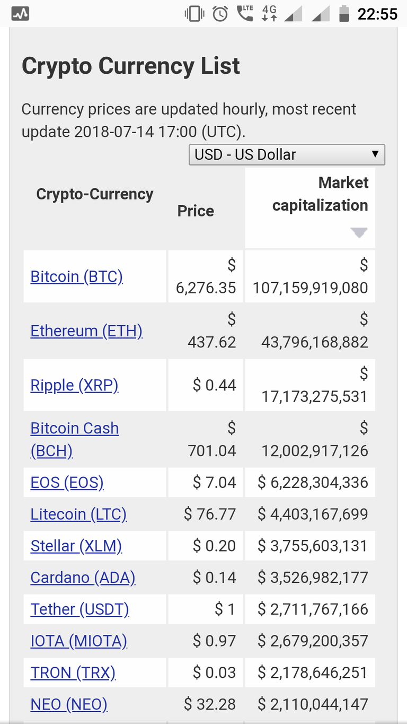
Task: Tap the alarm clock status icon
Action: pos(220,14)
